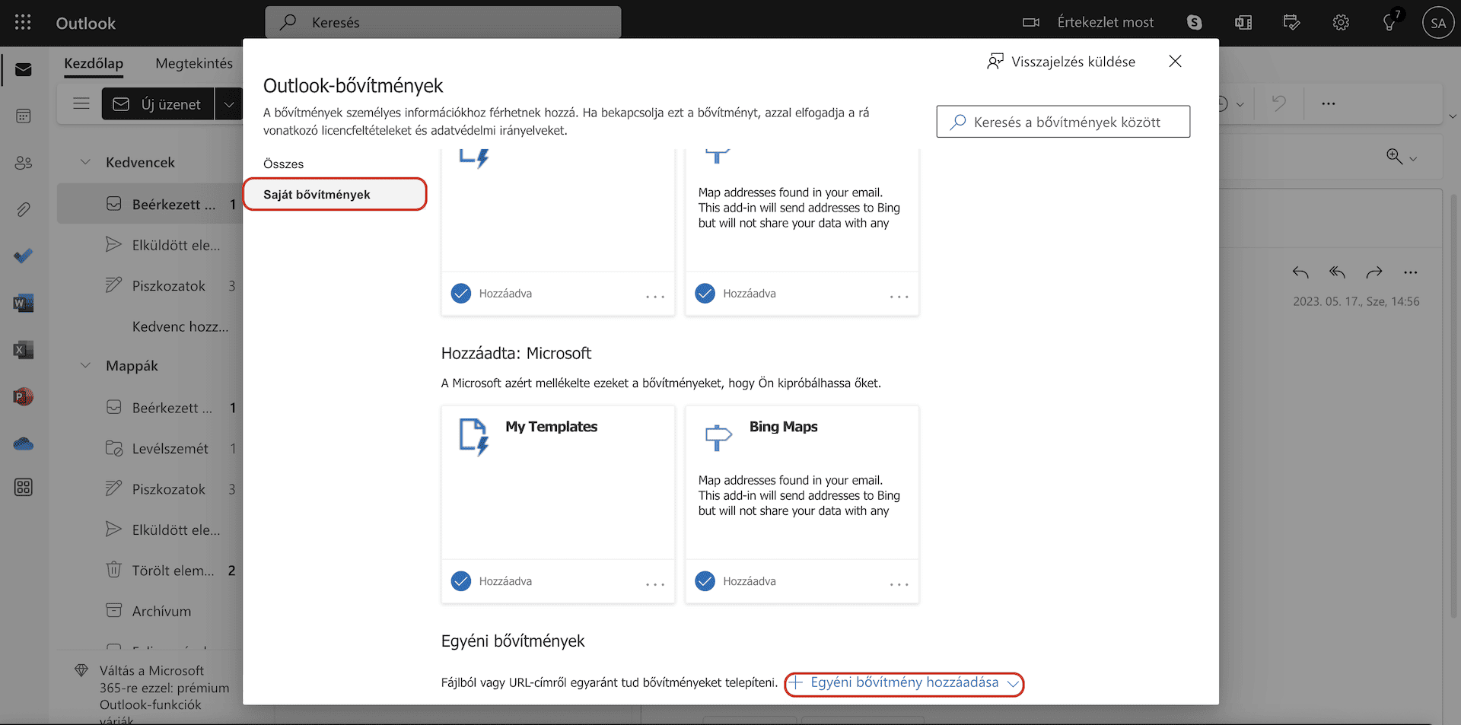This screenshot has width=1461, height=725.
Task: Click the Keresés a bővítmények között search field
Action: point(1063,122)
